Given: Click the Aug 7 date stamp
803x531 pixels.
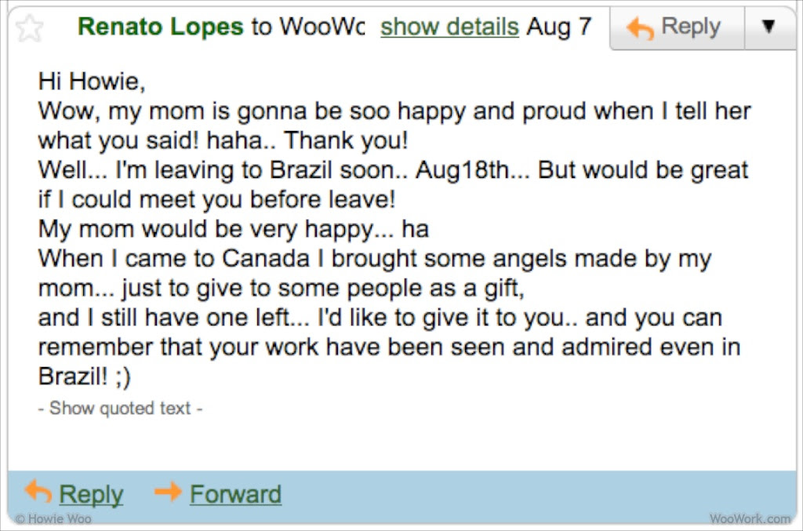Looking at the screenshot, I should (x=559, y=27).
